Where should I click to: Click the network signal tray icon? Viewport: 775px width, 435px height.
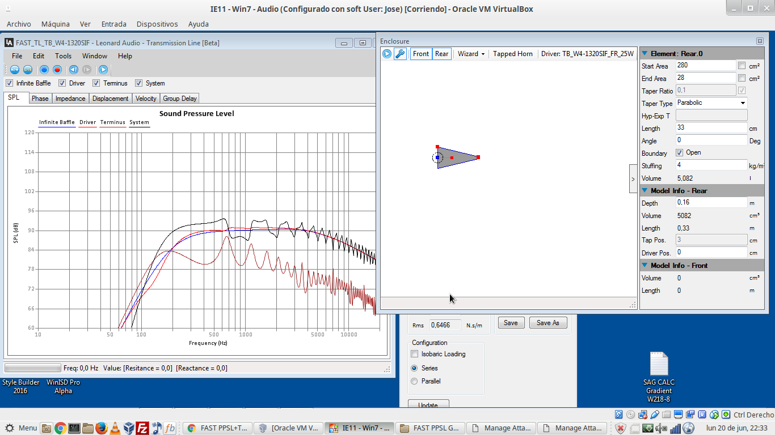[x=675, y=428]
